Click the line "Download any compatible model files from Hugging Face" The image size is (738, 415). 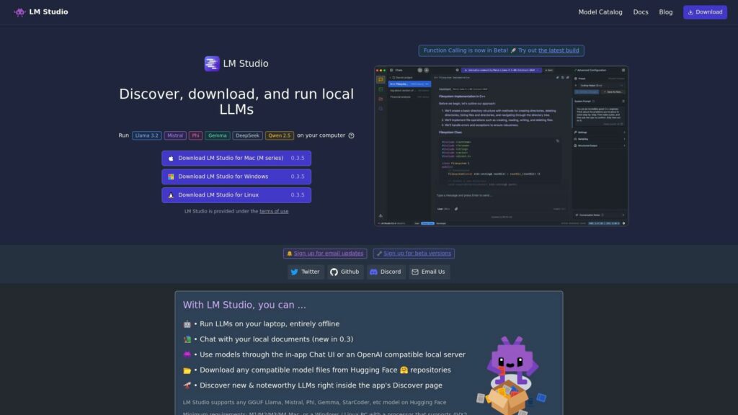[325, 370]
